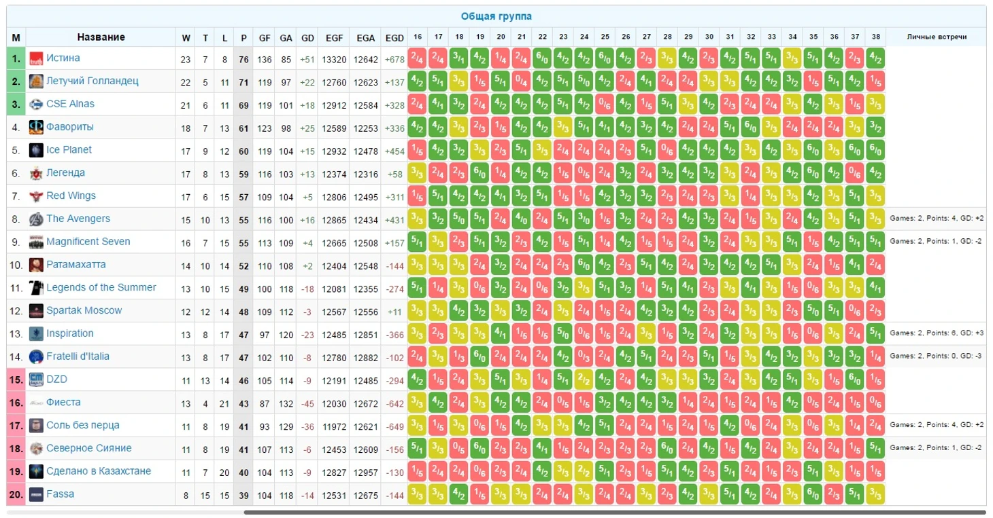Viewport: 993px width, 518px height.
Task: Click the DZD team logo
Action: (x=36, y=380)
